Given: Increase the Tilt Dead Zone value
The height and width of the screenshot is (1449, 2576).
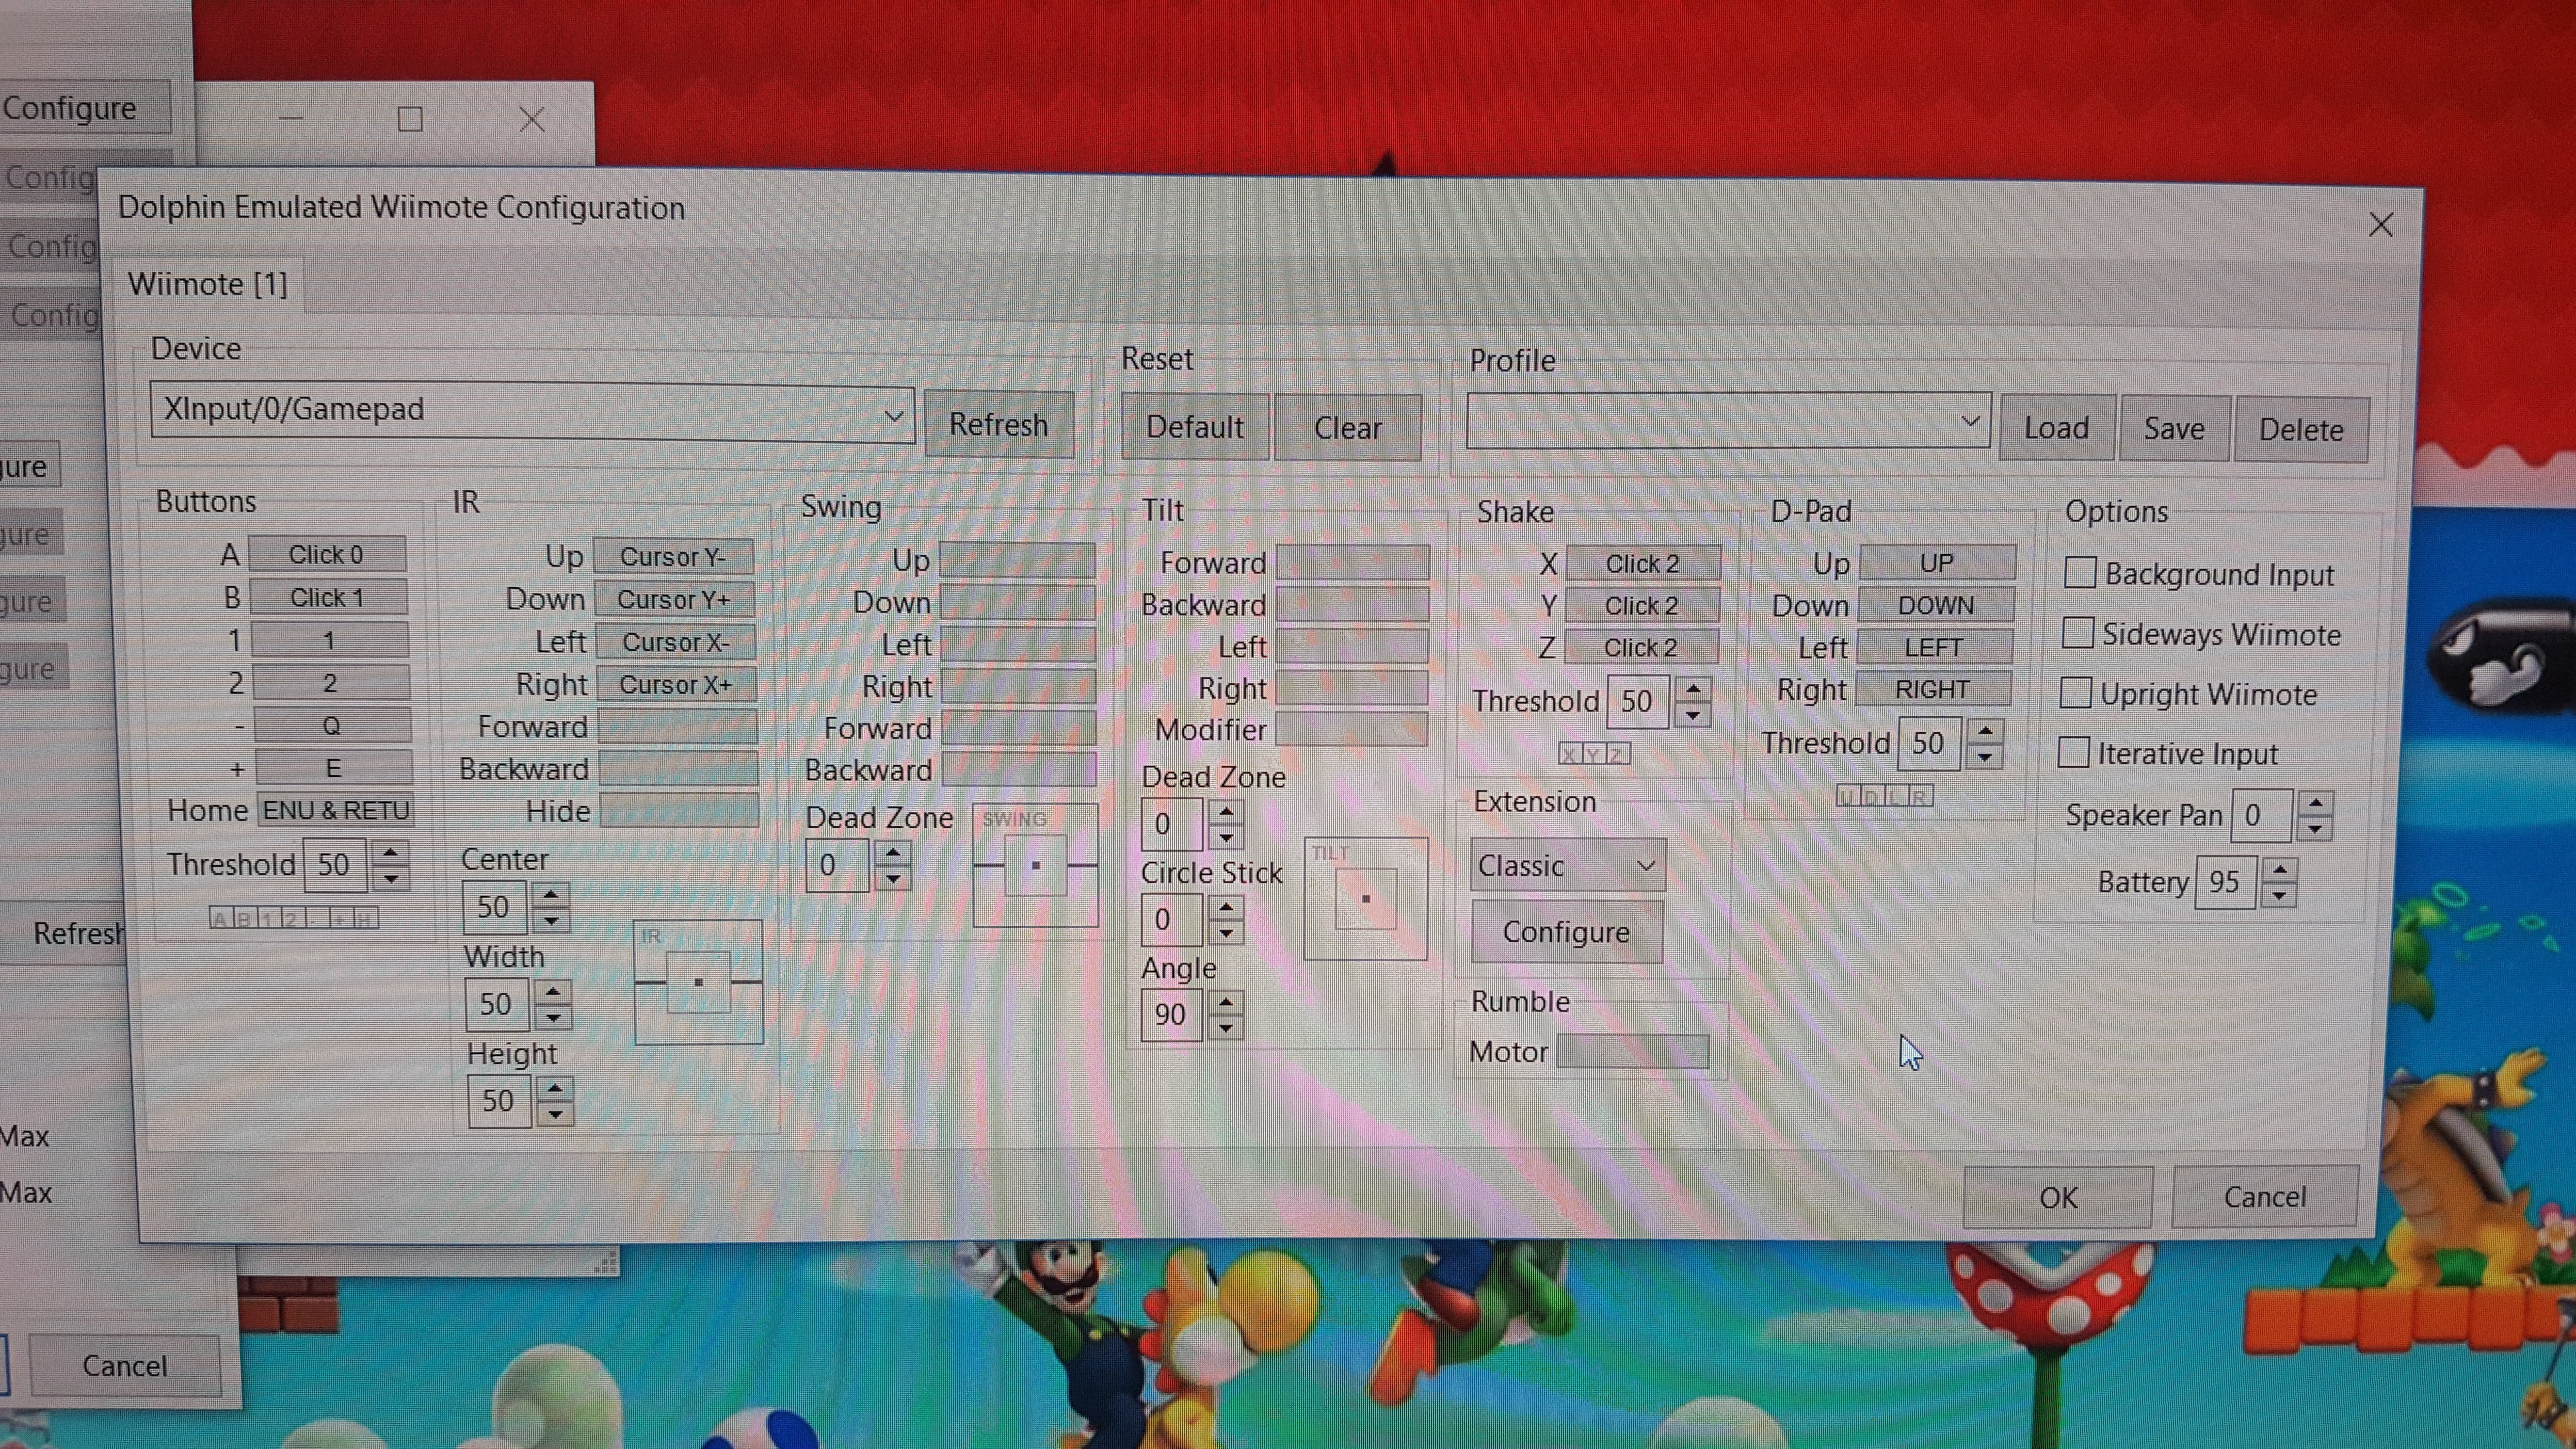Looking at the screenshot, I should point(1226,812).
